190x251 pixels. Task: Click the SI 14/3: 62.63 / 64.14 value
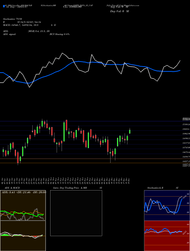point(29,22)
